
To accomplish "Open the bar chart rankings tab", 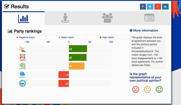I will [24, 18].
